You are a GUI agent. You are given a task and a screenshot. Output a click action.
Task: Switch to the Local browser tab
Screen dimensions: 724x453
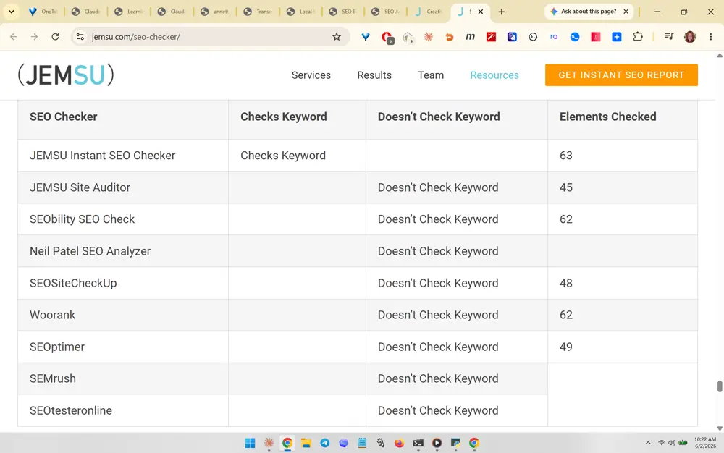click(300, 12)
